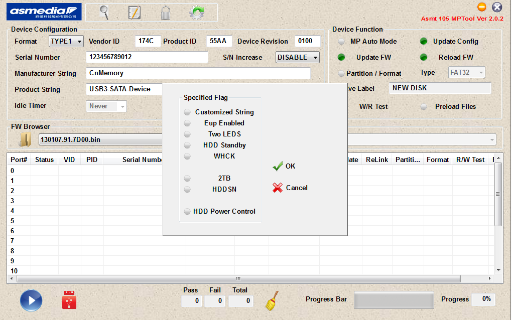The width and height of the screenshot is (512, 320).
Task: Expand the Idle Timer Never dropdown
Action: coord(106,106)
